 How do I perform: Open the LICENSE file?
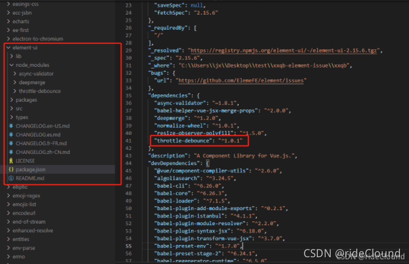[25, 161]
